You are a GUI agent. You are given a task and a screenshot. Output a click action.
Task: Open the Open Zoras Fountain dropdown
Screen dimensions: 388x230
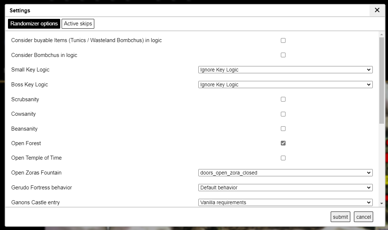coord(285,173)
